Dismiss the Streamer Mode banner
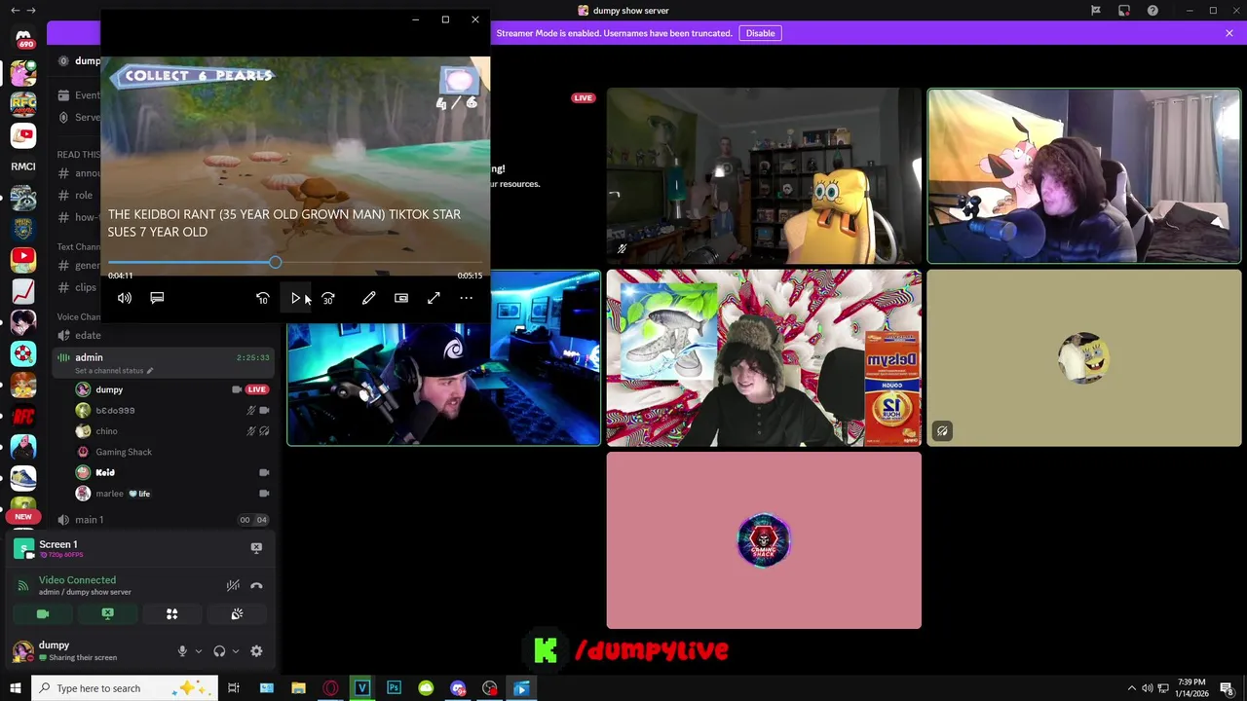 (x=1229, y=33)
